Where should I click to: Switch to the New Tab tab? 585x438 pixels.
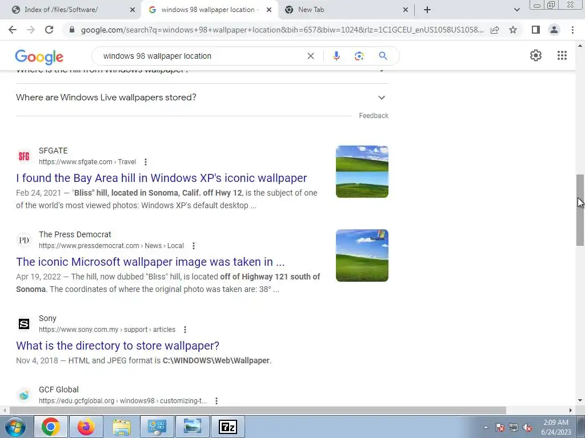[345, 10]
